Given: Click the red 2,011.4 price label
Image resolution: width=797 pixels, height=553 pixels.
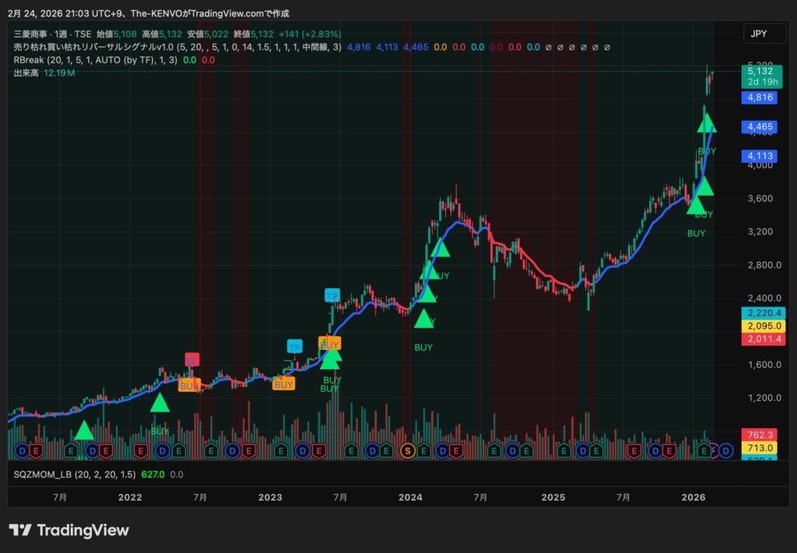Looking at the screenshot, I should click(x=763, y=339).
